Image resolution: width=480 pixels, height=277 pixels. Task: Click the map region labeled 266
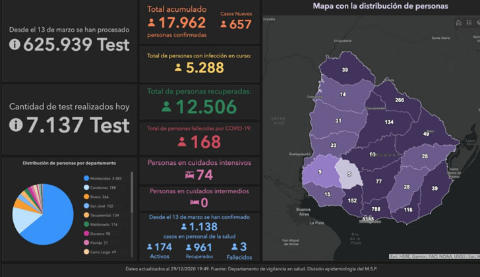click(400, 100)
